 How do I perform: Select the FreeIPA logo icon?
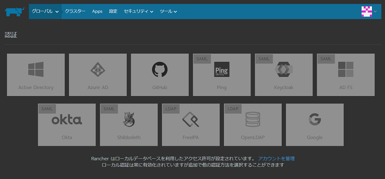191,119
